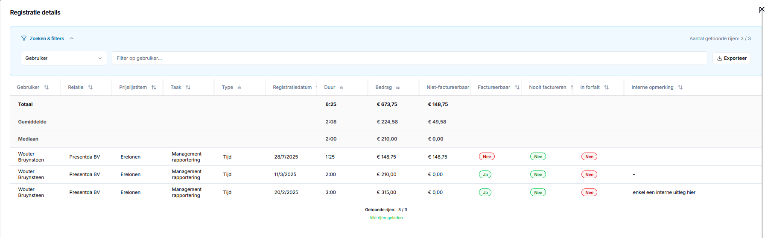
Task: Open the Gebruiker filter dropdown
Action: coord(64,58)
